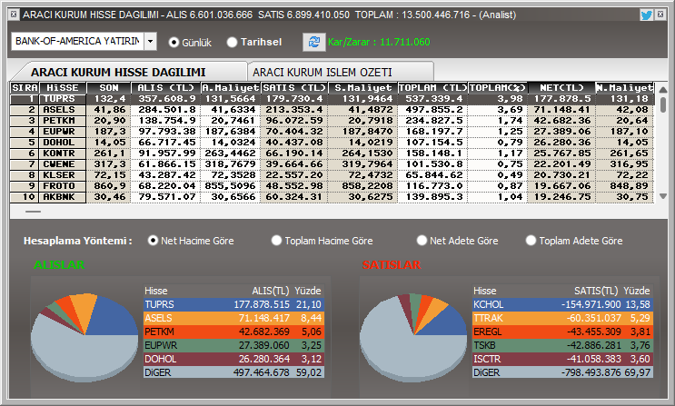Select the AKBNK row in the table
The height and width of the screenshot is (406, 675).
332,197
